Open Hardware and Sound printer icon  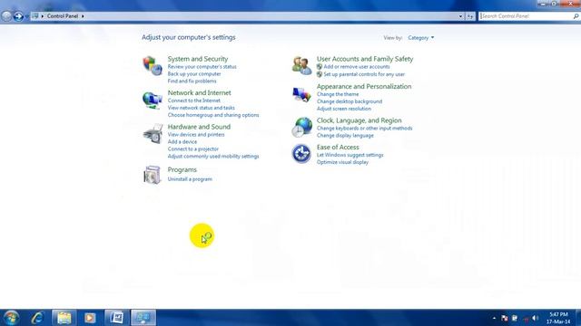coord(153,134)
